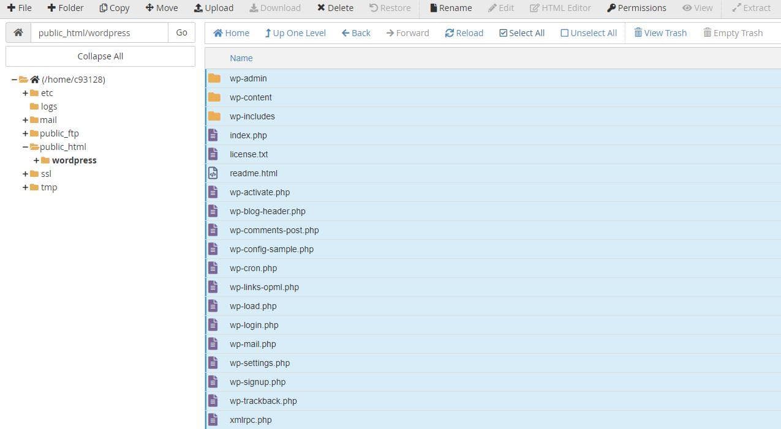Click the Move toolbar button

pyautogui.click(x=162, y=8)
